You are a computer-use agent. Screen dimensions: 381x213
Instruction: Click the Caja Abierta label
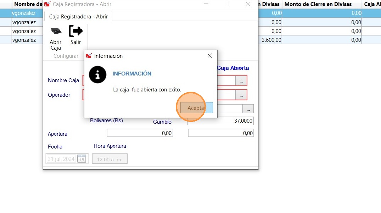click(x=233, y=68)
